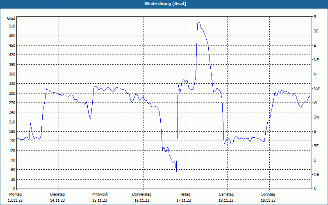Select the 210 degree axis value
This screenshot has height=205, width=328.
tap(12, 122)
